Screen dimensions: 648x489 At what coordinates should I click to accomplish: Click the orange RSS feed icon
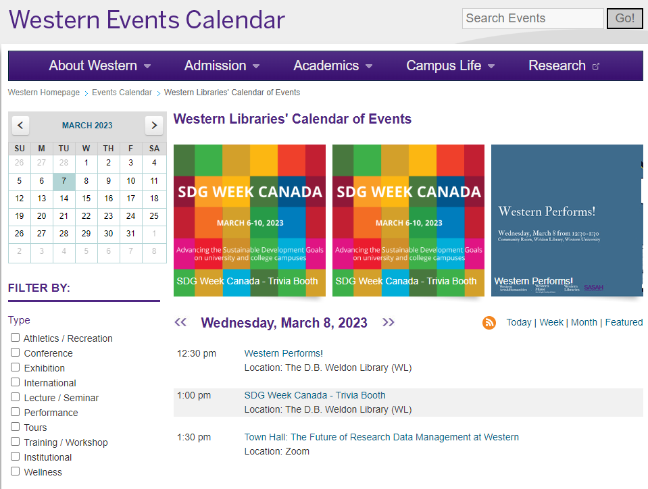point(489,323)
